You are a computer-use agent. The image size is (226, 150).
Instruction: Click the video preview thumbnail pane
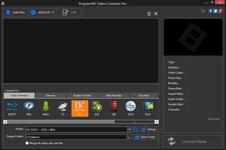(x=193, y=37)
